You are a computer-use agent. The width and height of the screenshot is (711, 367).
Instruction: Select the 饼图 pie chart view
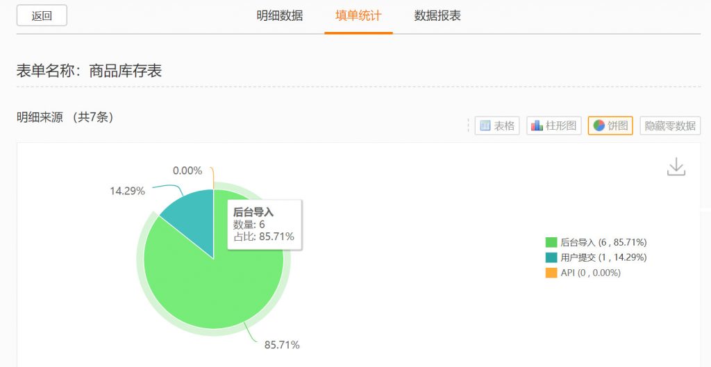[610, 126]
